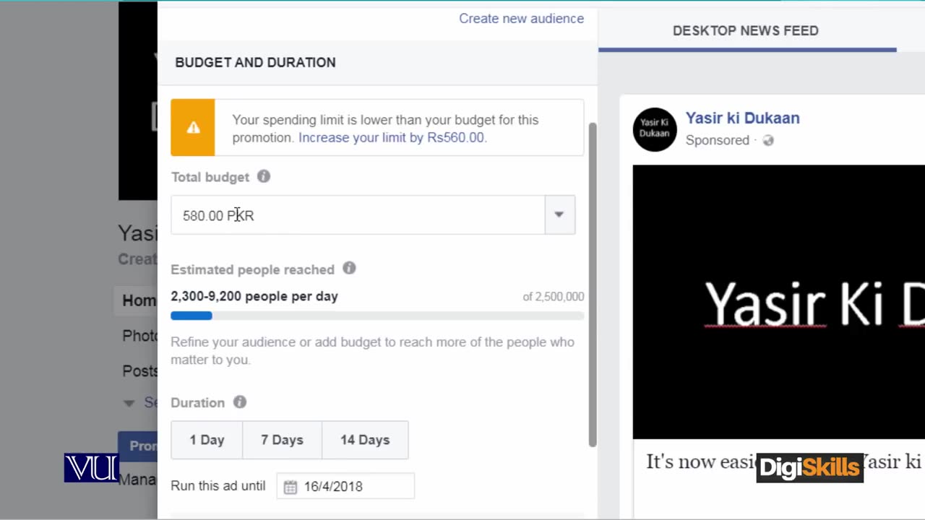Click the Yasir ki Dukaan page name link

[x=742, y=118]
